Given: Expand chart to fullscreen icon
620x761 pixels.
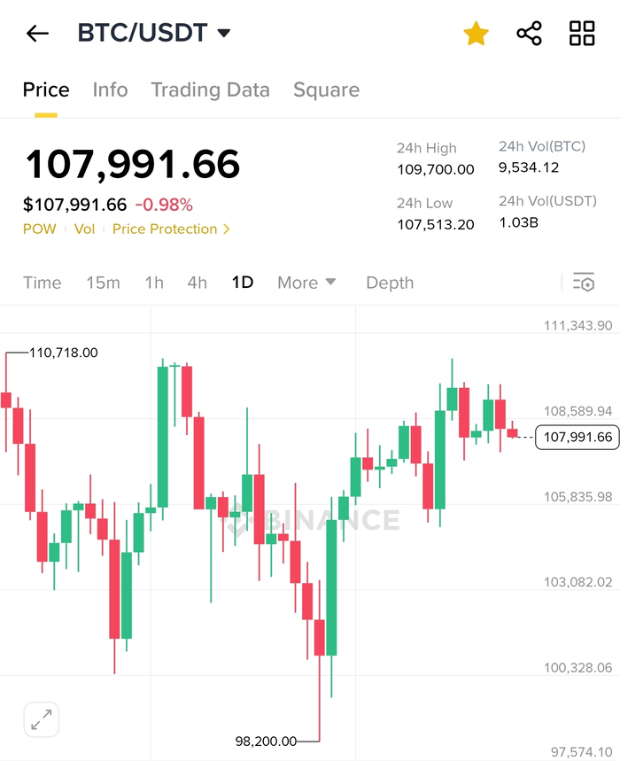Looking at the screenshot, I should click(42, 719).
